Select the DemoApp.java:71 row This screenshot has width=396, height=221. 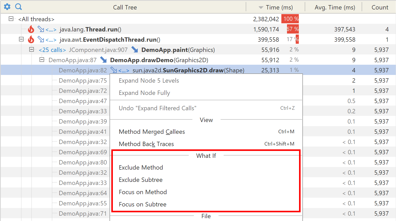(83, 214)
